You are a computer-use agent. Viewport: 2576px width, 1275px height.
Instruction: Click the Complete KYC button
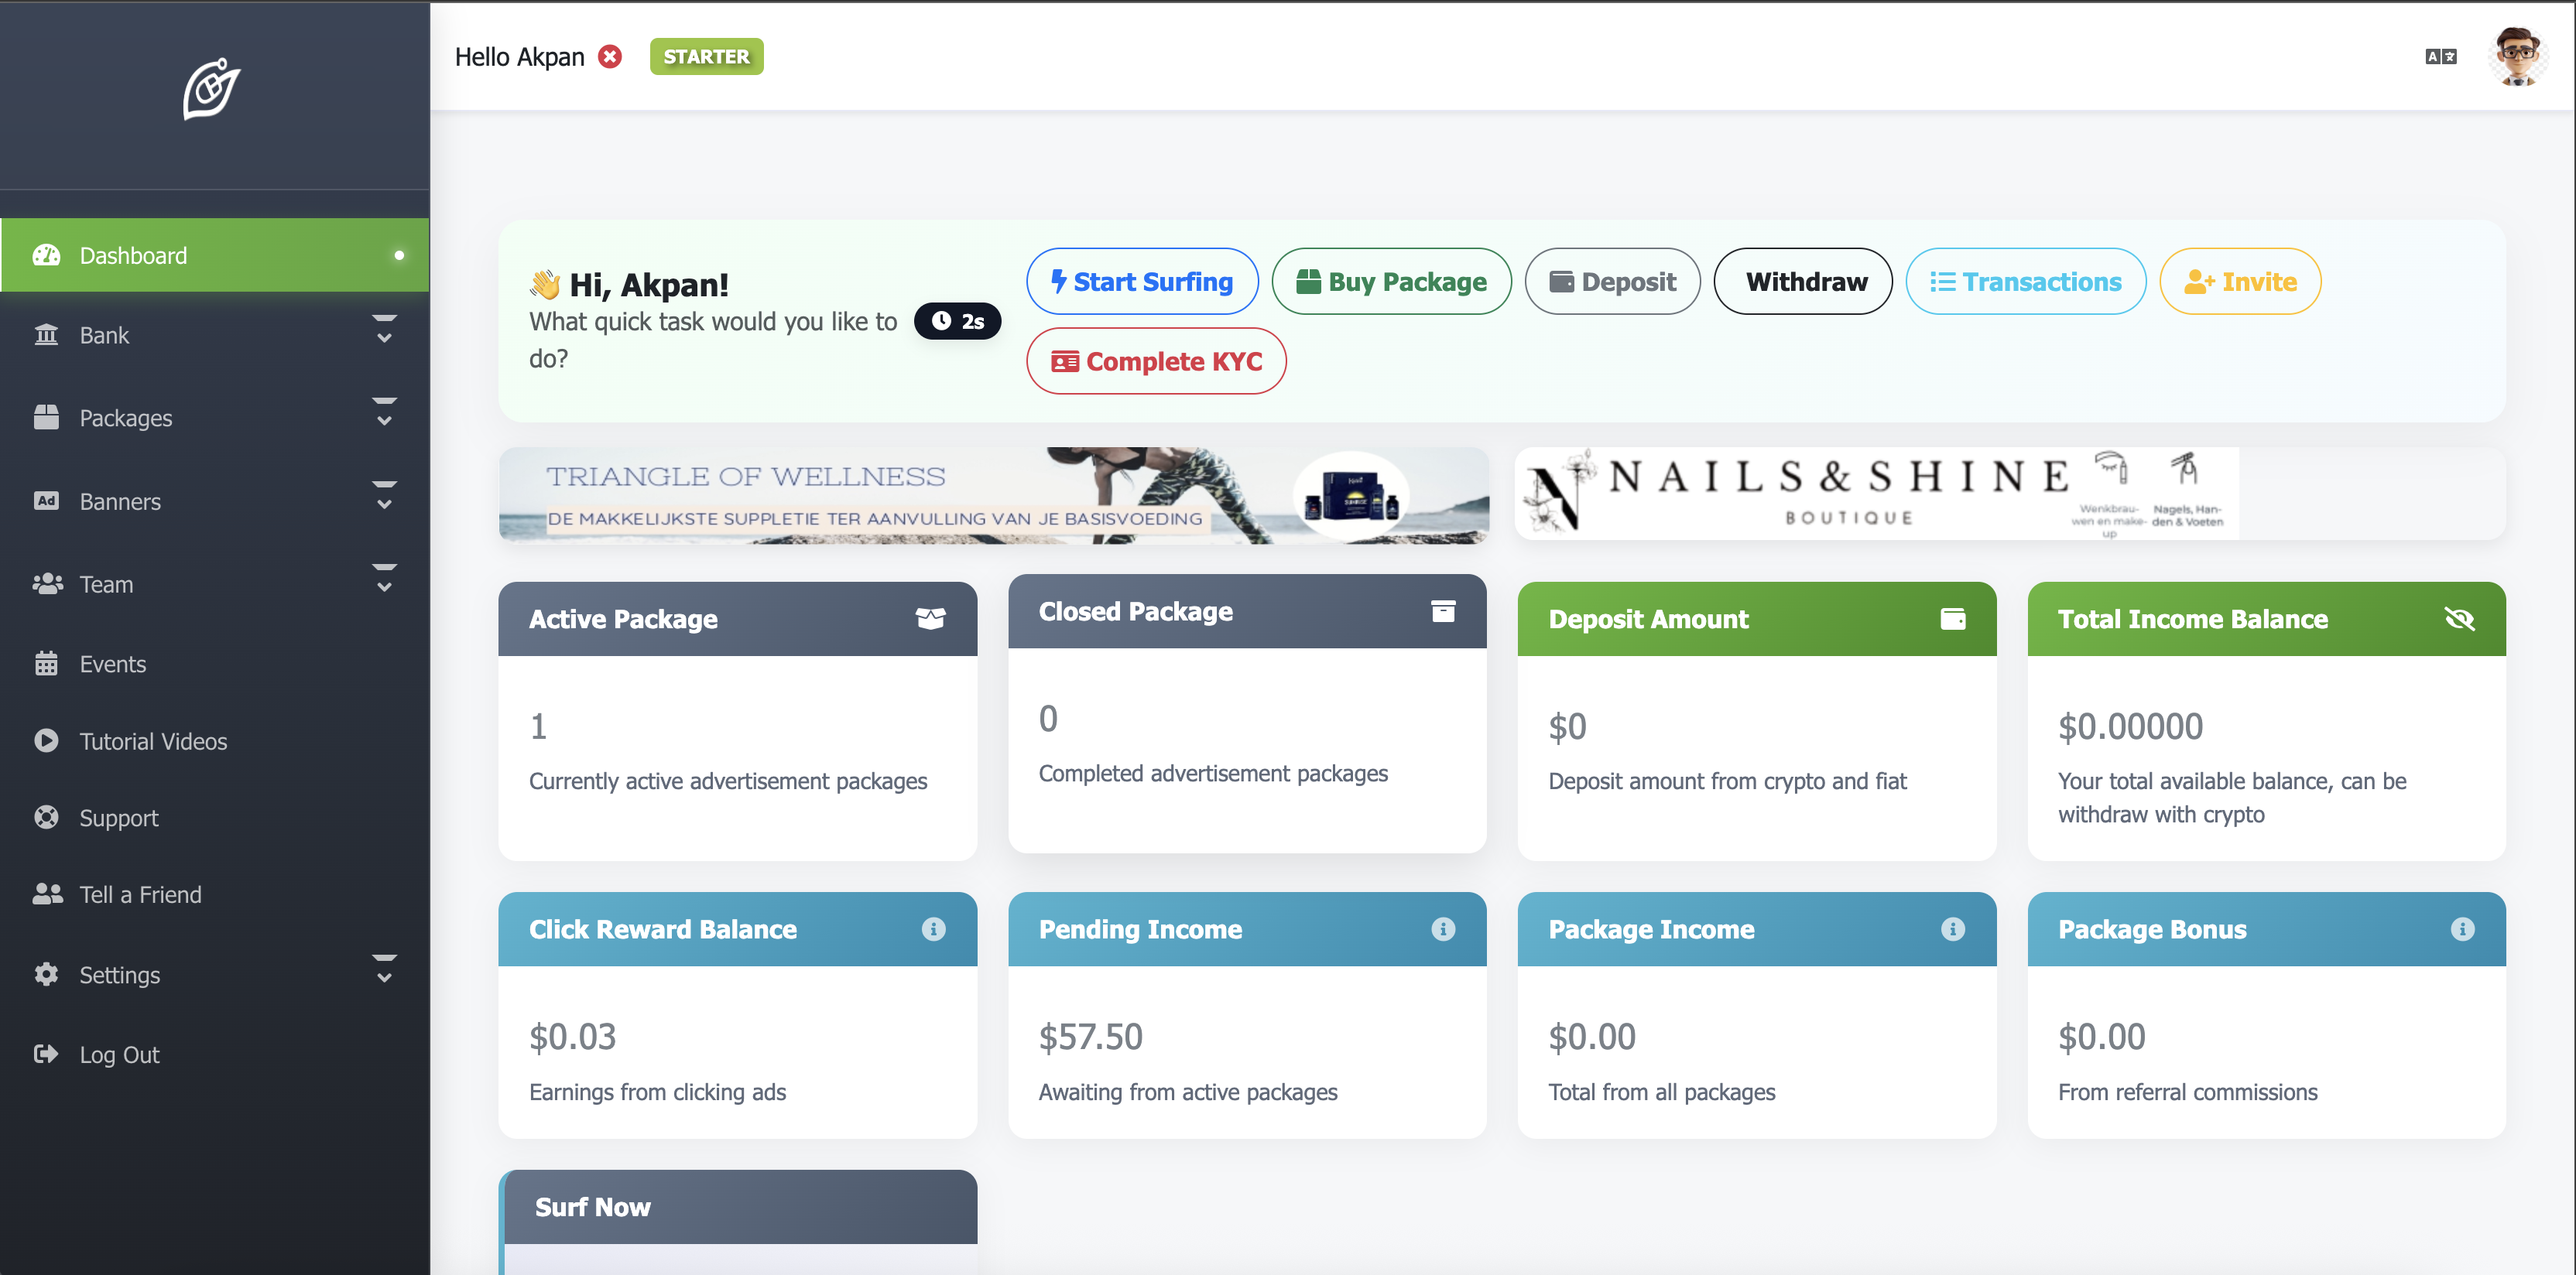click(x=1156, y=361)
